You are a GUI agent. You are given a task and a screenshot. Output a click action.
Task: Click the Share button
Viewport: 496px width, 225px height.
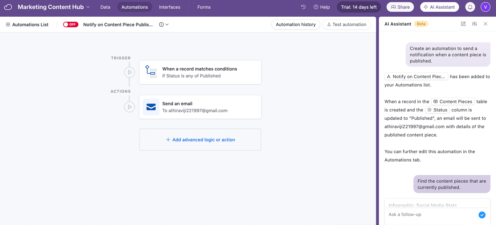click(x=400, y=7)
